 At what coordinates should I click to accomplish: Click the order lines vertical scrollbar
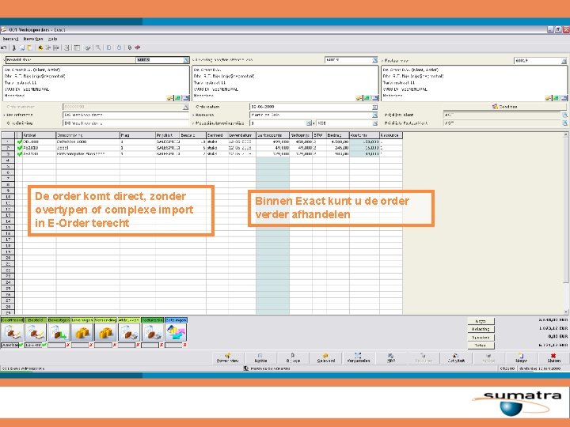tap(565, 223)
